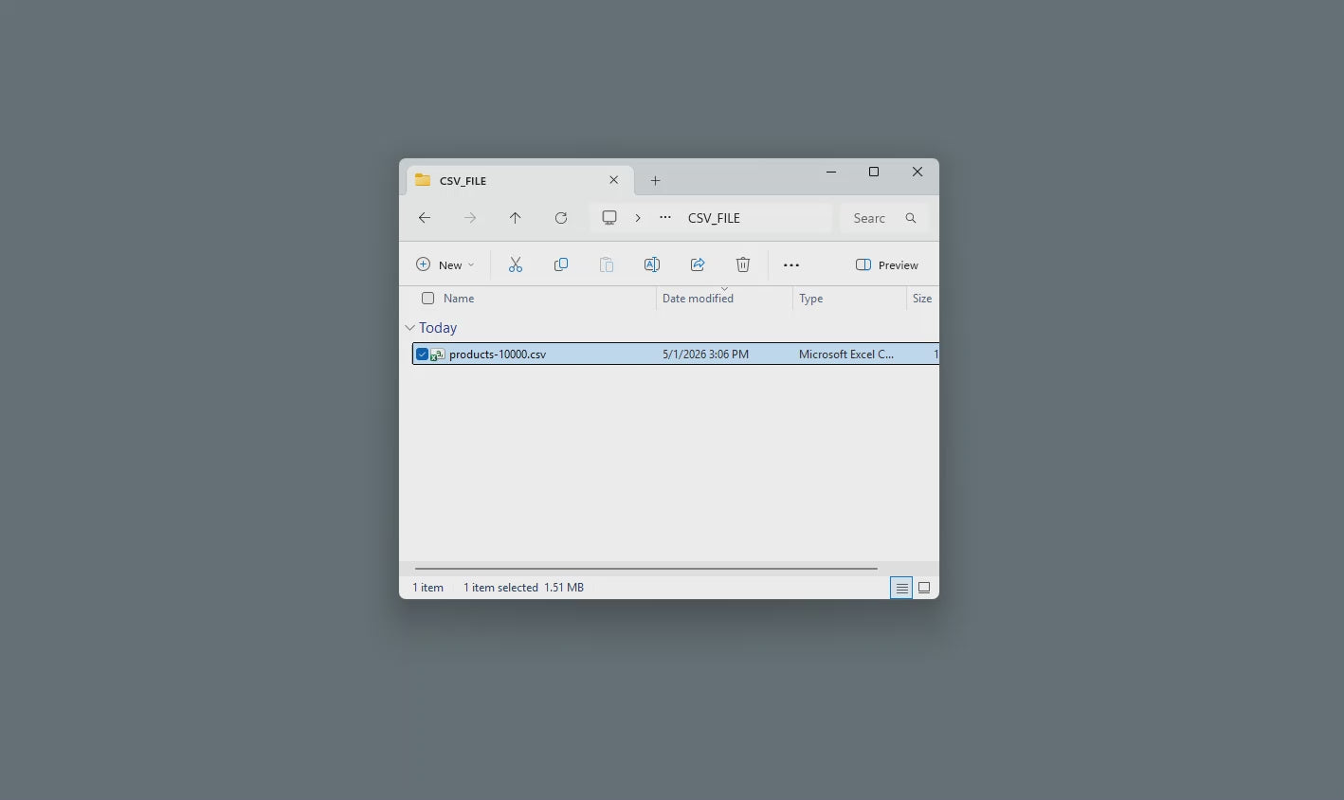Go up one folder level
The image size is (1344, 800).
[x=516, y=218]
